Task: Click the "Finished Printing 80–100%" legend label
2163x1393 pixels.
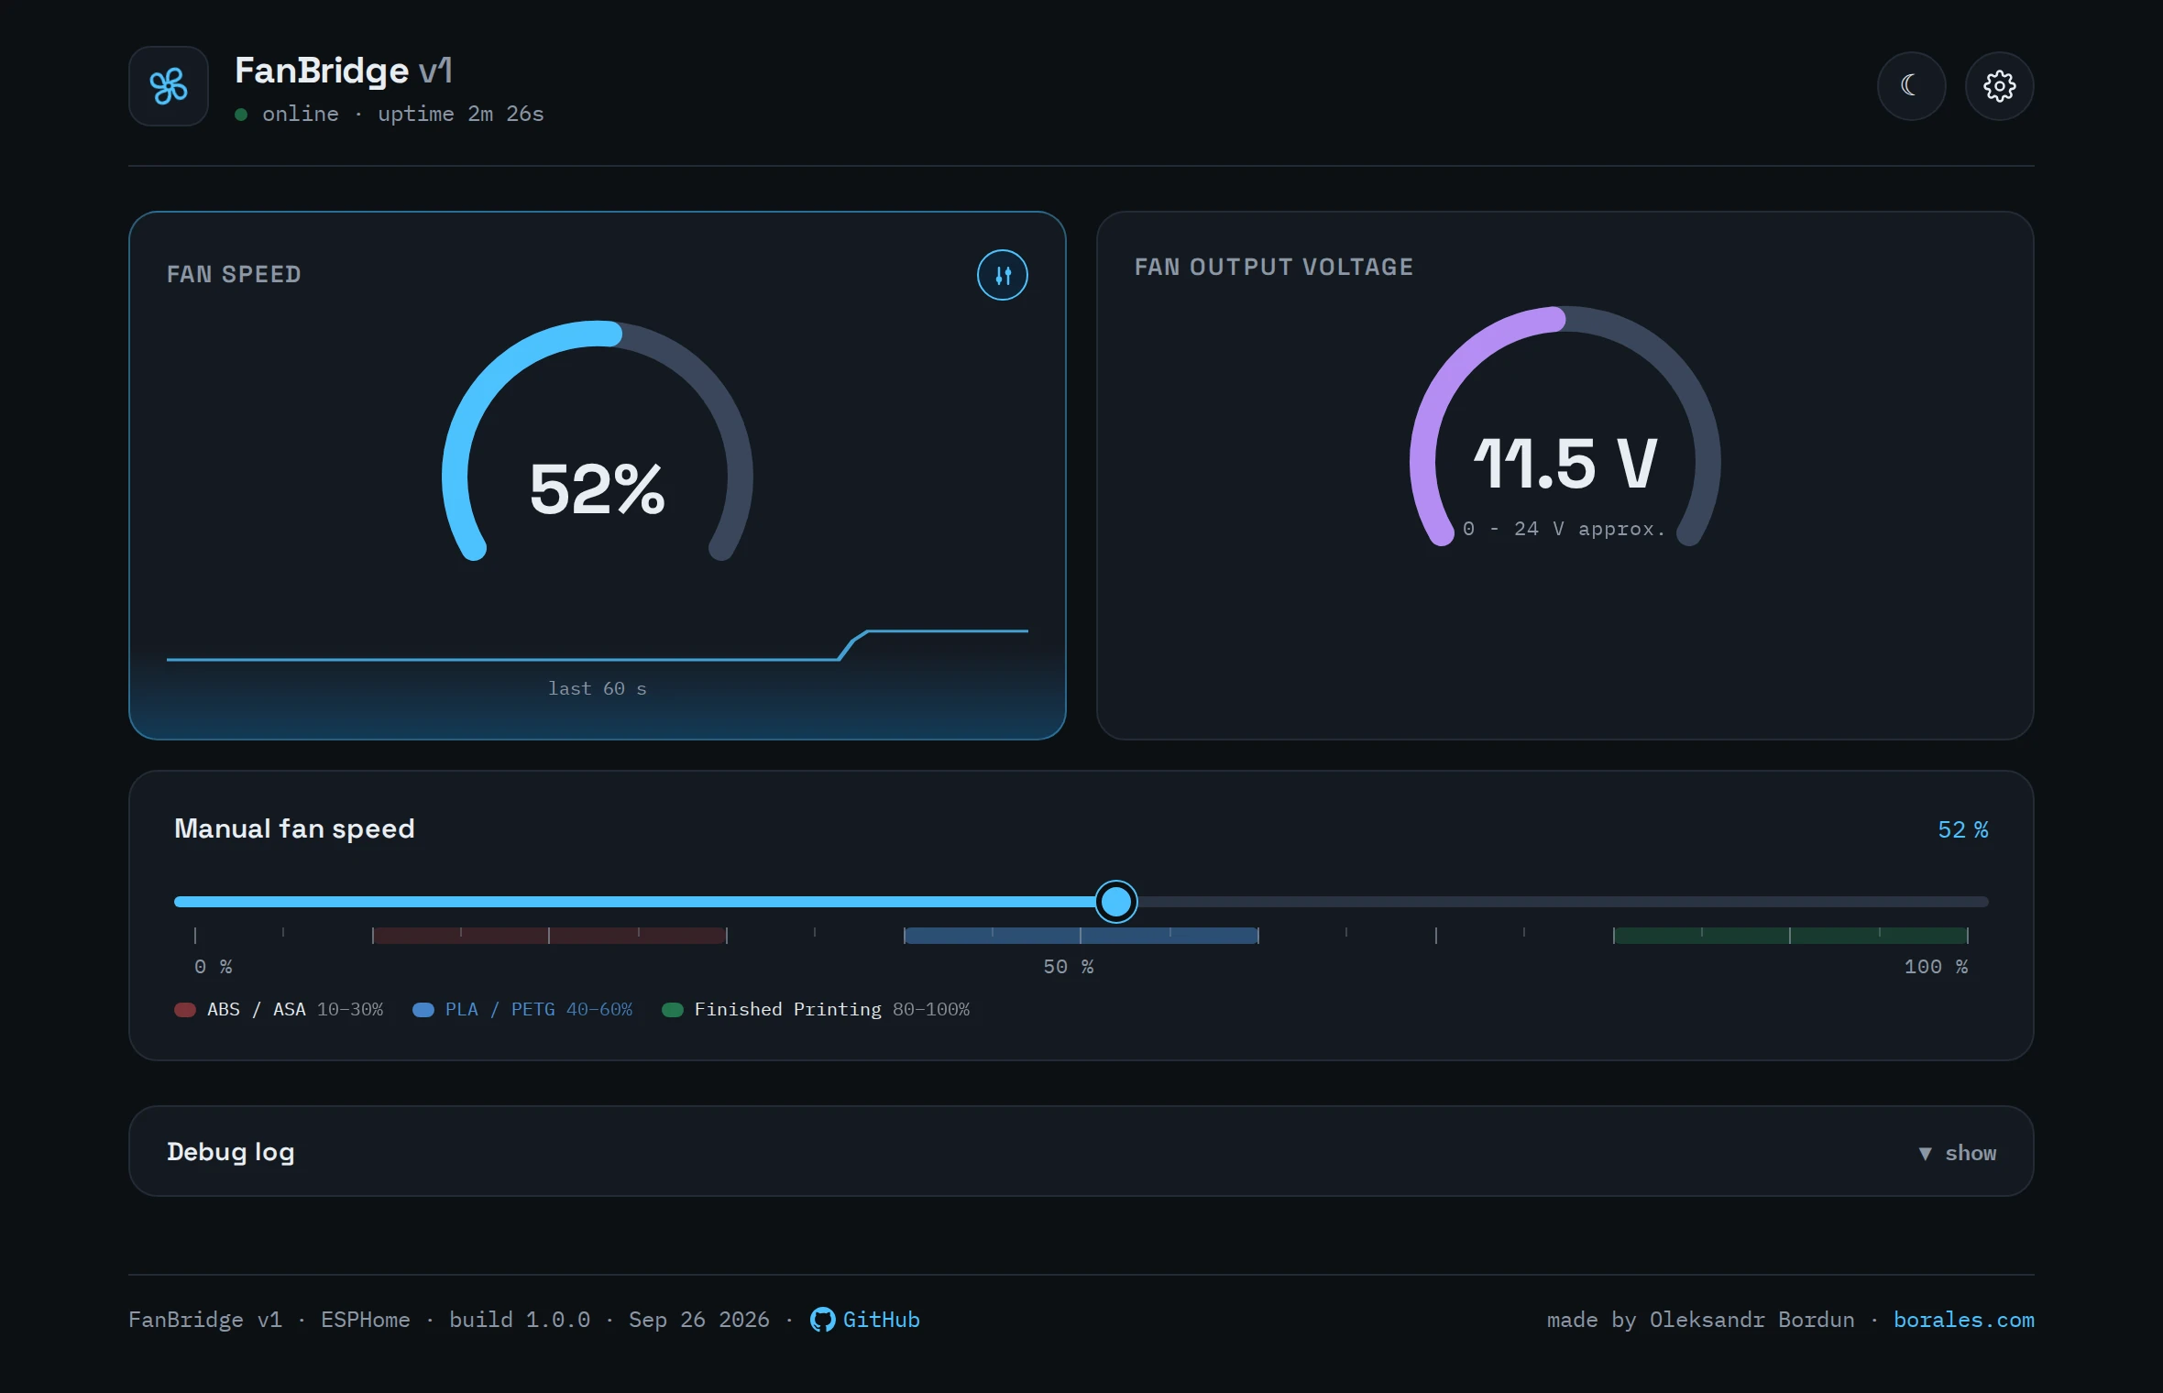Action: click(x=831, y=1009)
